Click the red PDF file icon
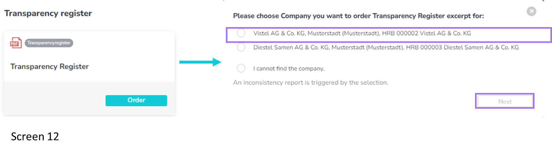 click(x=16, y=43)
